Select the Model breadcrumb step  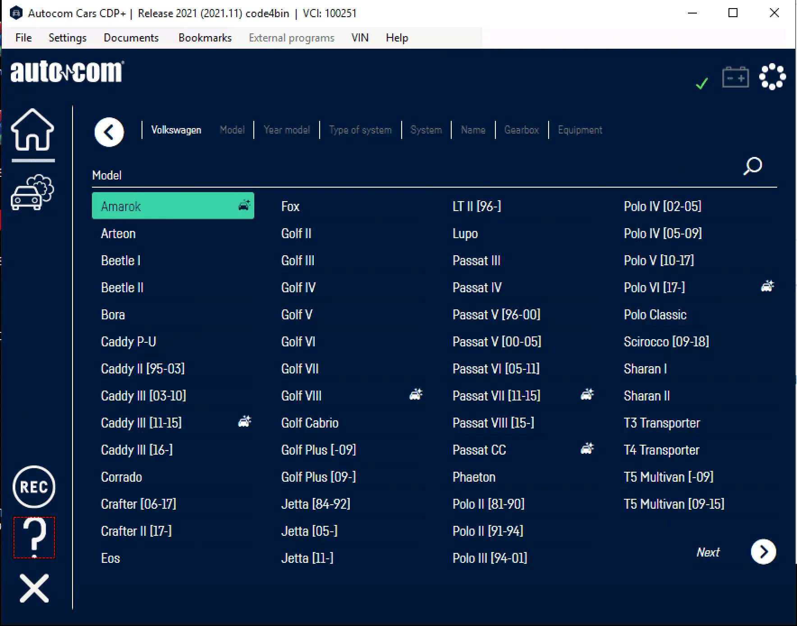tap(232, 130)
